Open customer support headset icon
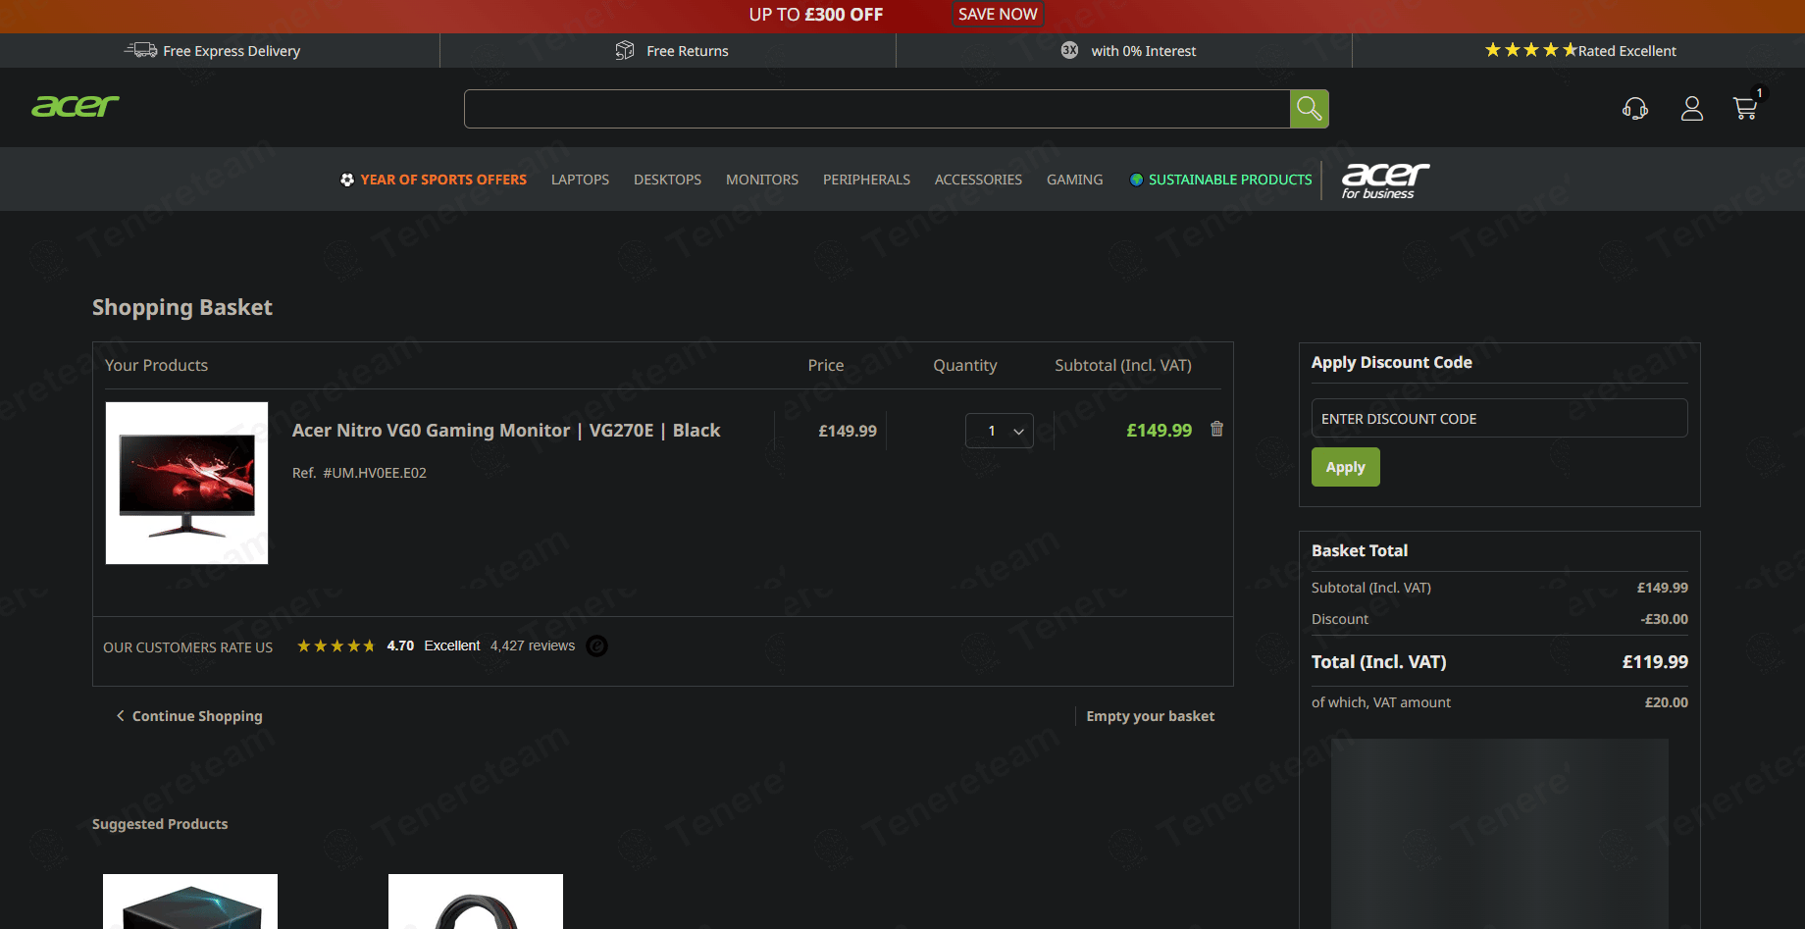 coord(1635,109)
